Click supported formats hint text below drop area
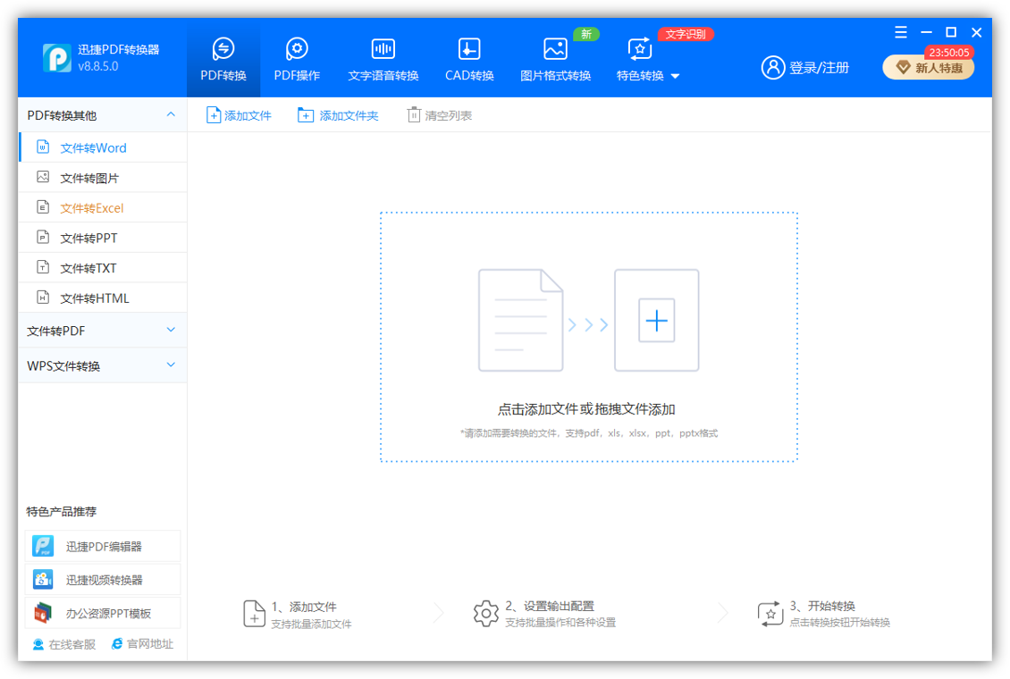Screen dimensions: 1010x679 click(589, 433)
